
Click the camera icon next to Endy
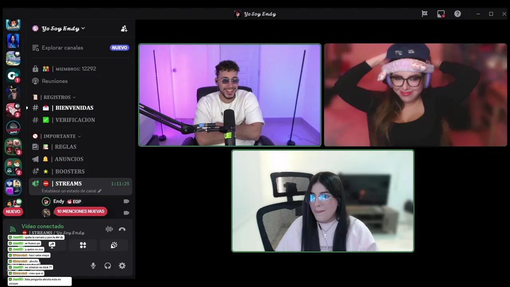point(126,201)
